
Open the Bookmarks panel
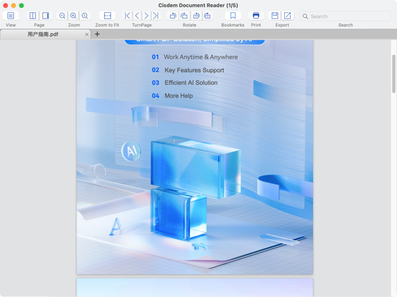233,15
